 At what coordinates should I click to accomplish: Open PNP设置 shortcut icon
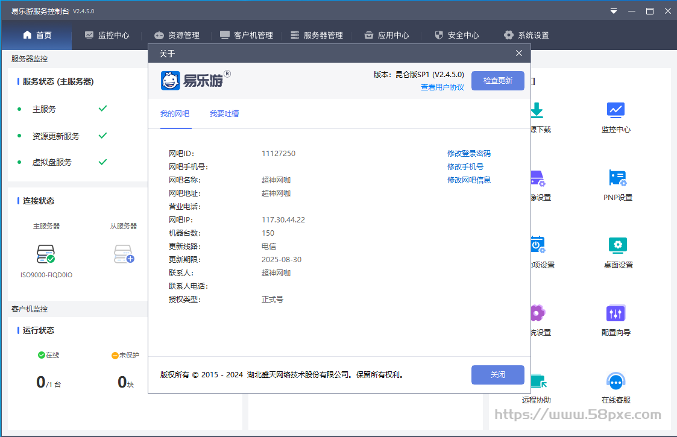tap(617, 178)
